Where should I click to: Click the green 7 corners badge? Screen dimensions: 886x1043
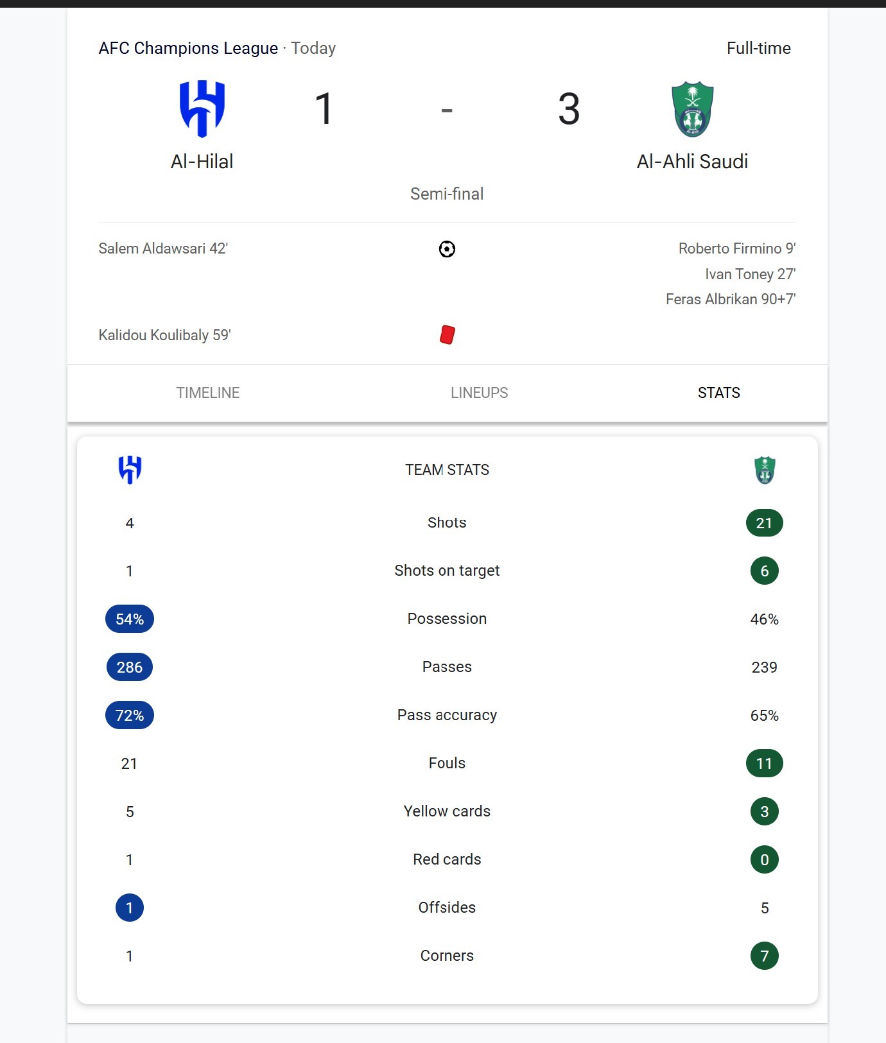pos(765,956)
